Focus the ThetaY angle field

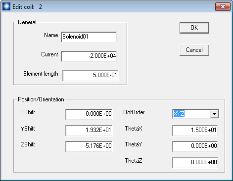pyautogui.click(x=195, y=146)
